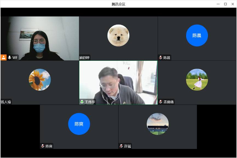Minimize the 腾讯会议 window
This screenshot has height=158, width=237.
tap(218, 4)
